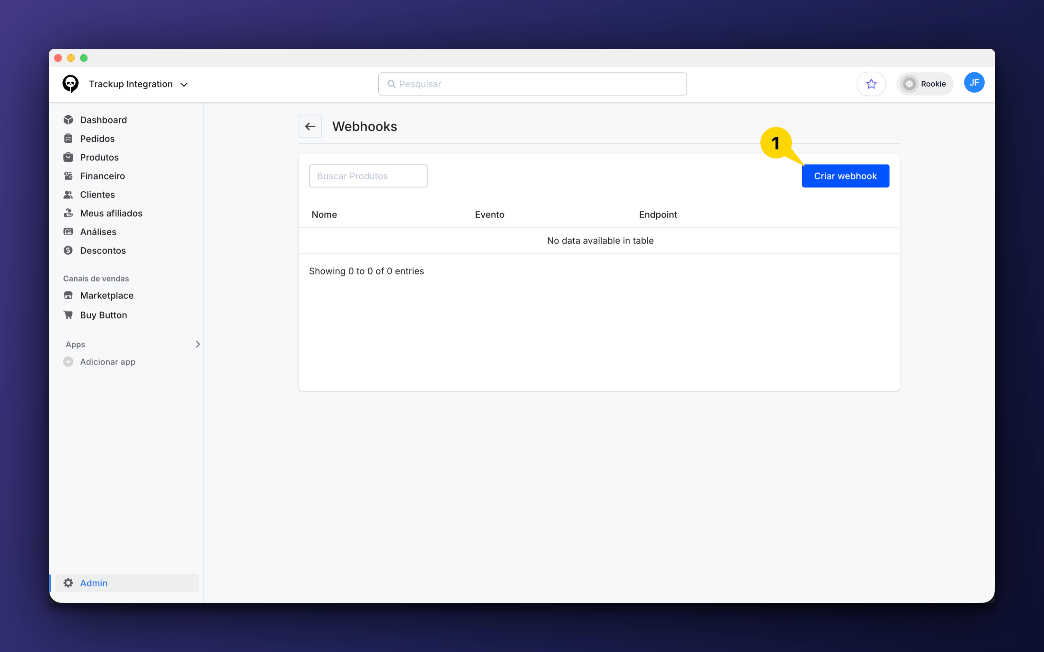Open Dashboard in the sidebar
1044x652 pixels.
point(104,120)
